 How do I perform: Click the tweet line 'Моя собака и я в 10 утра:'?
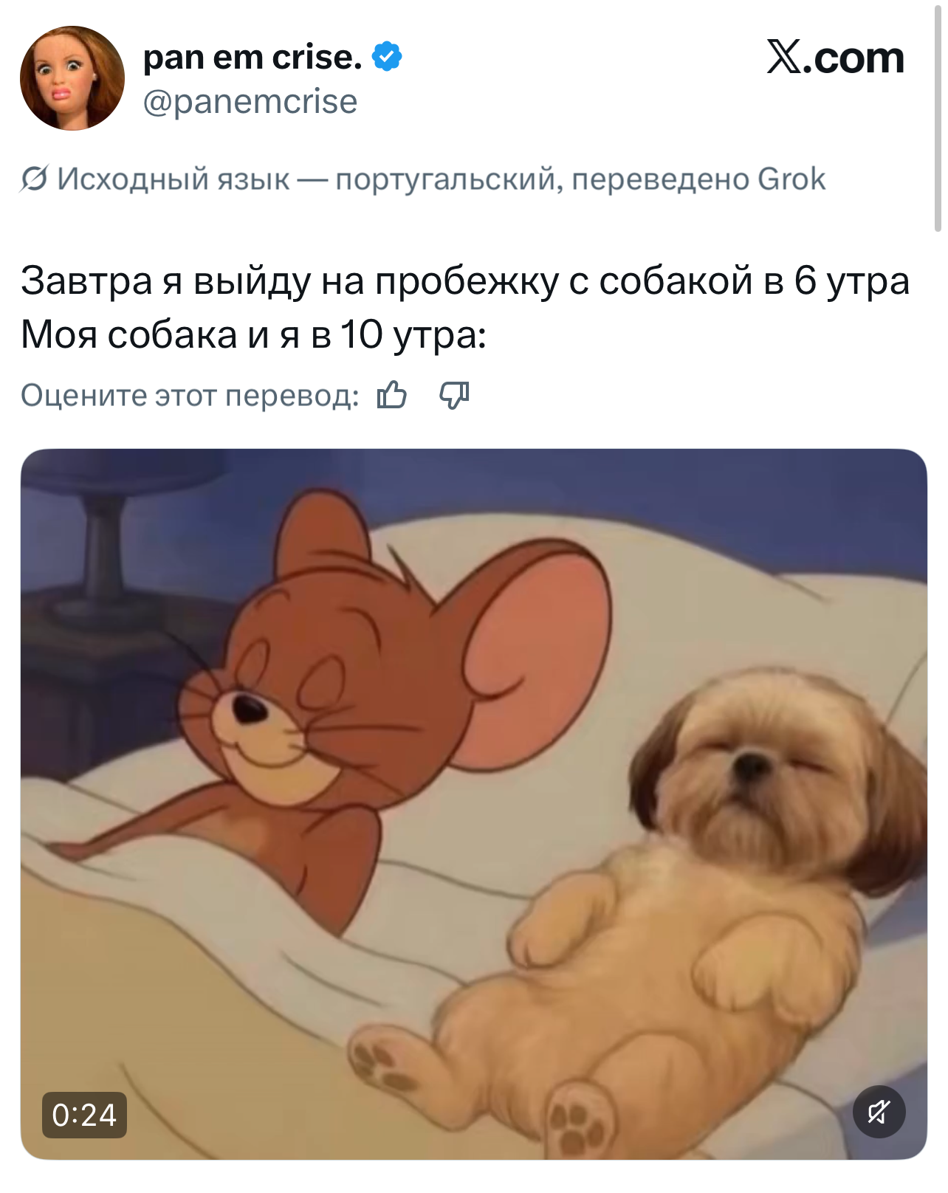(253, 335)
